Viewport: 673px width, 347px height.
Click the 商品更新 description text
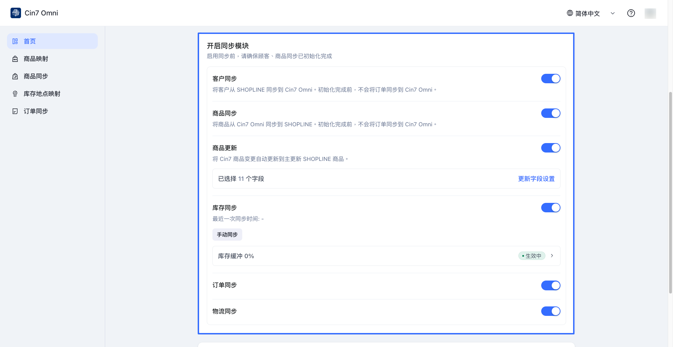click(x=280, y=159)
